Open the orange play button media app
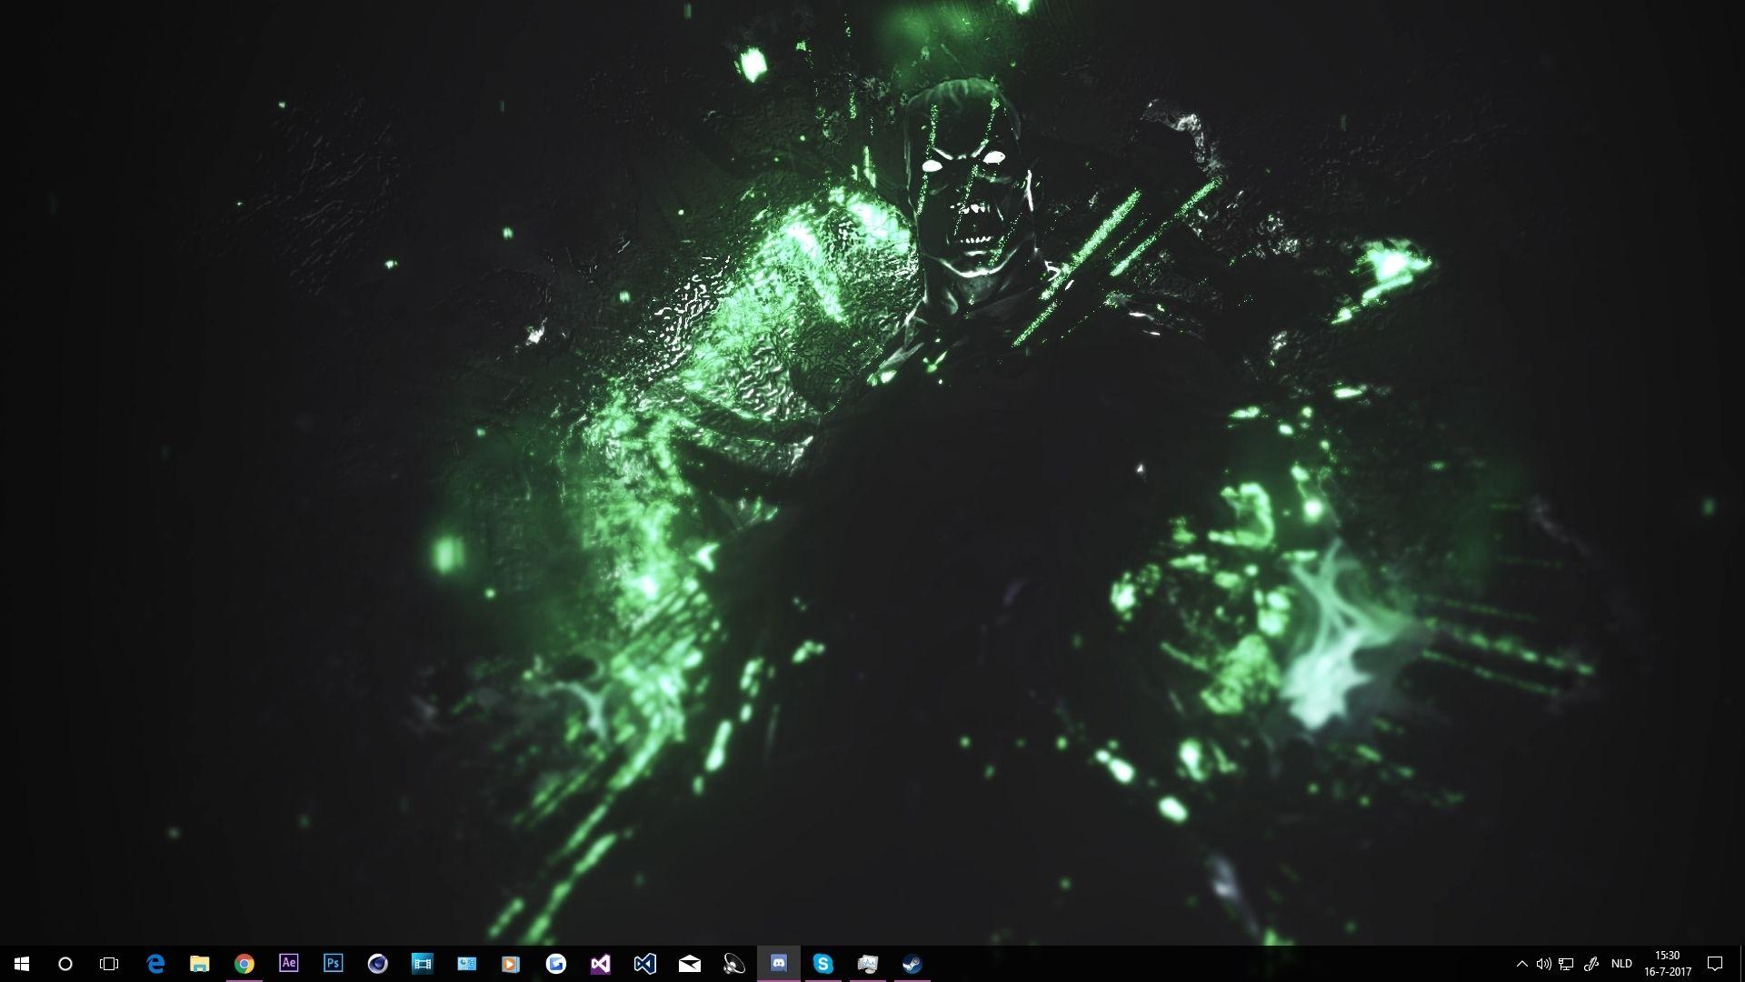 (511, 964)
